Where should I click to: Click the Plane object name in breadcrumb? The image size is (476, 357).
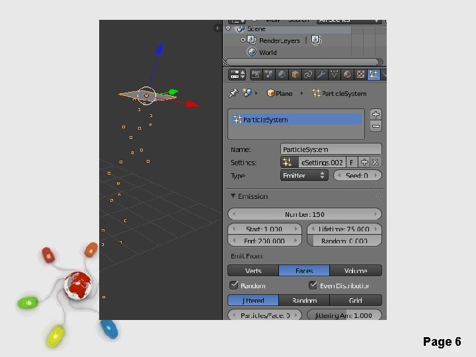click(284, 93)
